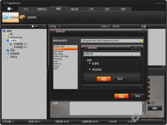Expand the Administrator tree node
Image resolution: width=167 pixels, height=125 pixels.
coord(4,37)
